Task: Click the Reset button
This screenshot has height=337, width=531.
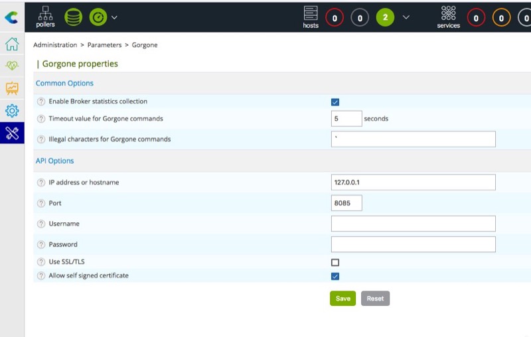Action: 375,299
